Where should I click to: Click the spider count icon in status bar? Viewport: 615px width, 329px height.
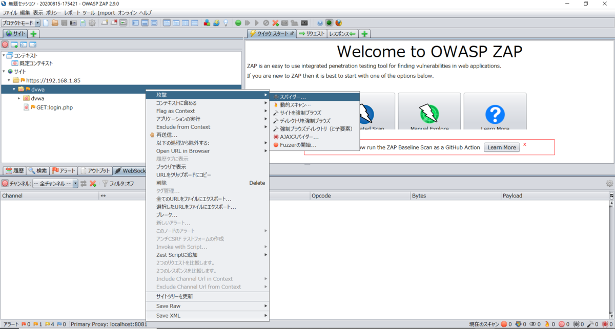576,324
